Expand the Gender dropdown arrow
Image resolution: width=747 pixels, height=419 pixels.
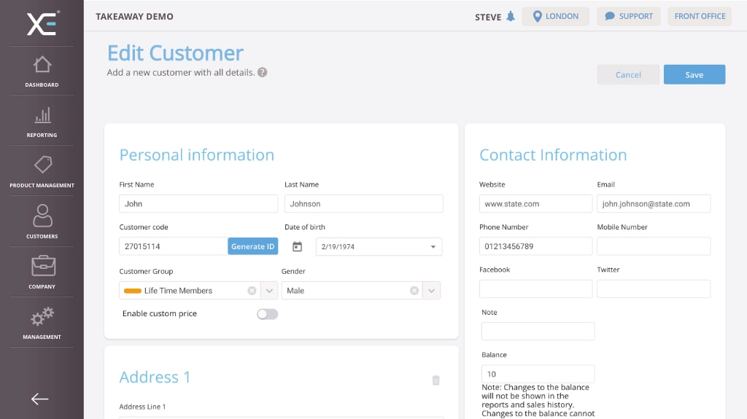click(432, 291)
